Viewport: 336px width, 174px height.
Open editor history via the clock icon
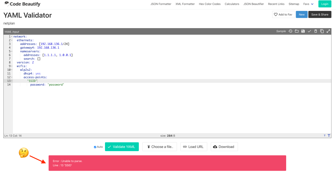pos(290,31)
